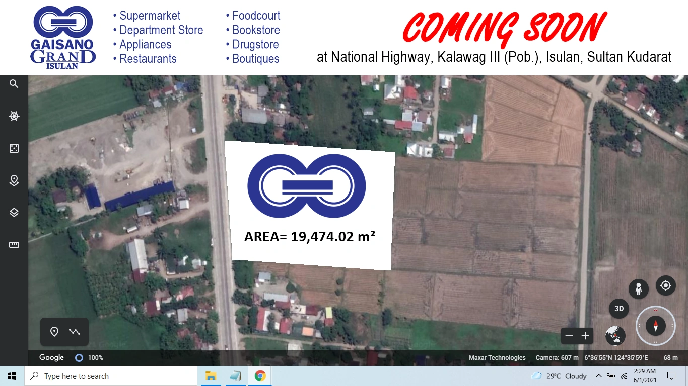Open File Explorer from the taskbar
Image resolution: width=688 pixels, height=386 pixels.
(x=211, y=376)
